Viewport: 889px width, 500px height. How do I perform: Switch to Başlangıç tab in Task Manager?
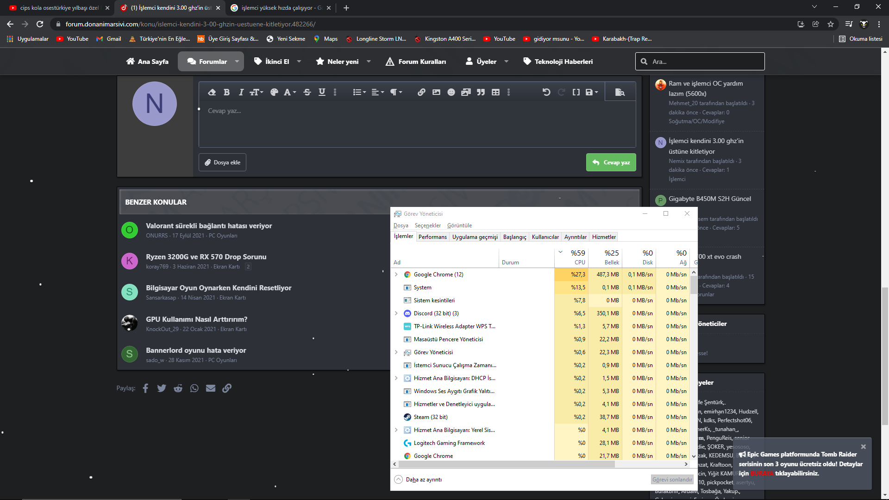(x=514, y=237)
